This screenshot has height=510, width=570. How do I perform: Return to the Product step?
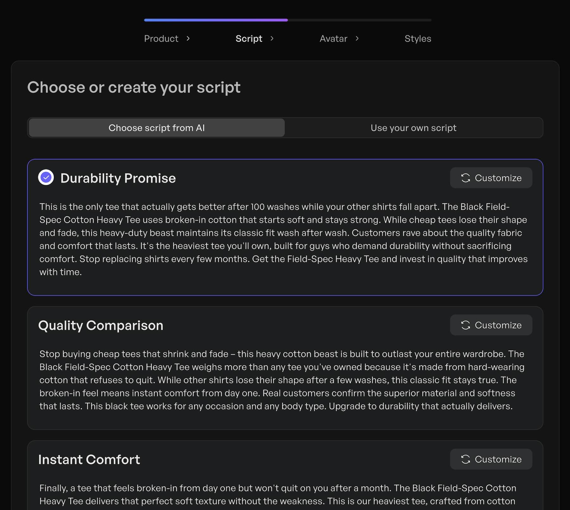click(x=161, y=39)
